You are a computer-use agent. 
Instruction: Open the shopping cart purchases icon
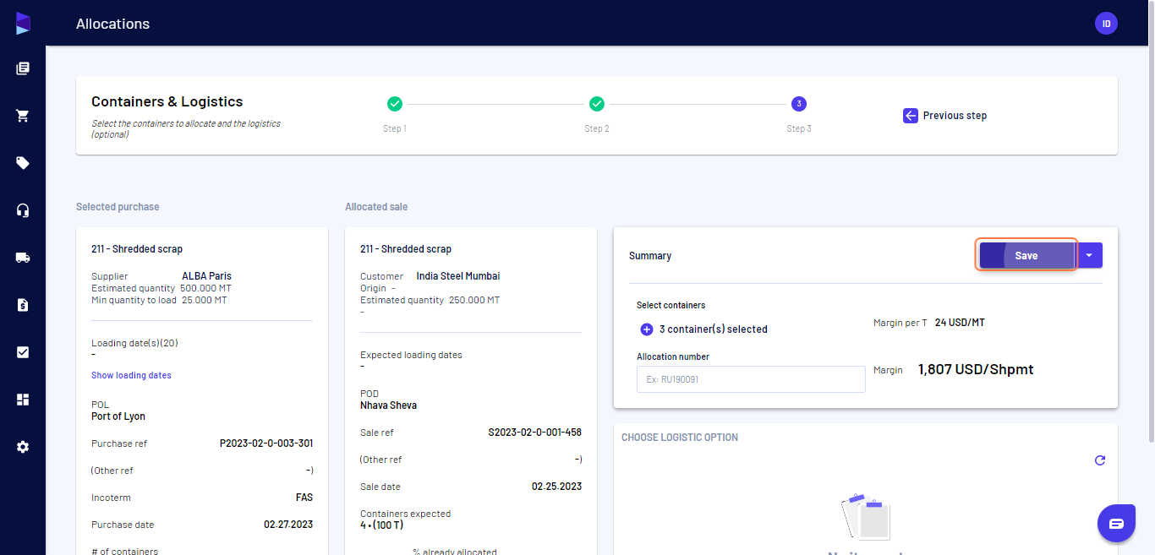(23, 116)
